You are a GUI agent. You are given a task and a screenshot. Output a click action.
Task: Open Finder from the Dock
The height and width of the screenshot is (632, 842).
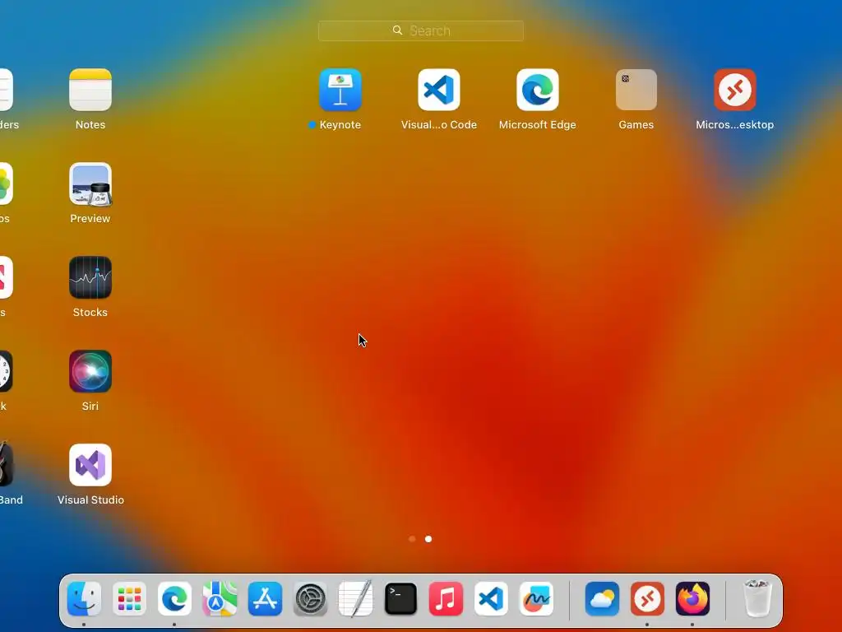(85, 599)
